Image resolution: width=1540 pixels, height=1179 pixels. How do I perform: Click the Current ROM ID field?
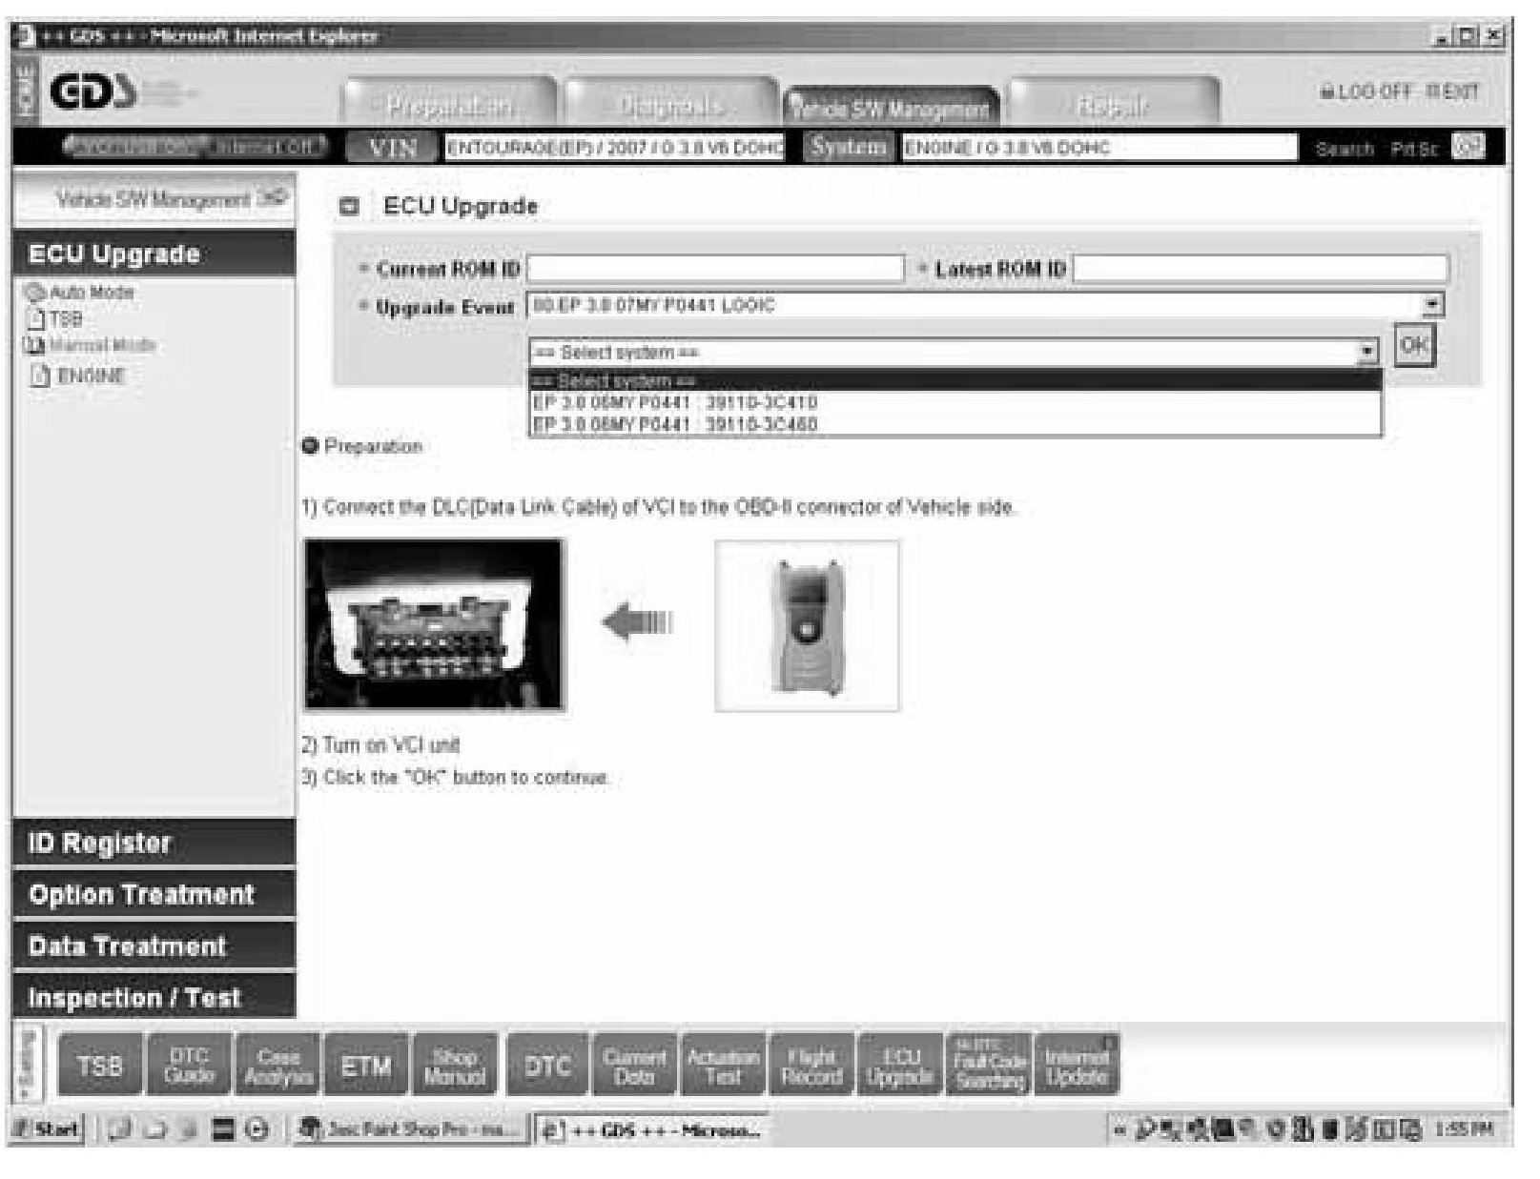(x=715, y=269)
